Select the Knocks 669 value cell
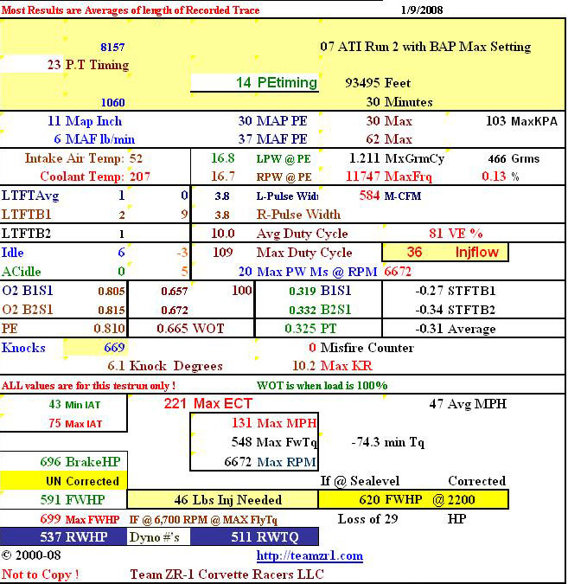Viewport: 568px width, 584px height. click(95, 348)
